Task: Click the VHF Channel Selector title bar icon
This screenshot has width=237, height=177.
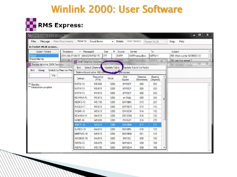Action: click(x=75, y=62)
